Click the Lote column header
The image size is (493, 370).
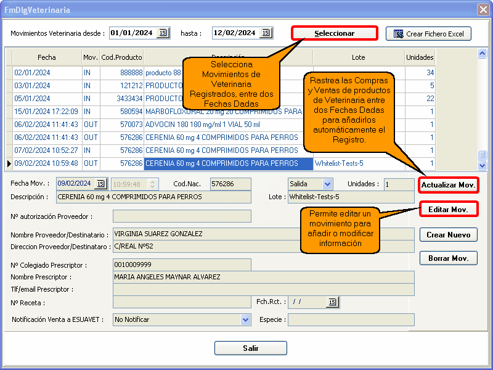click(358, 57)
